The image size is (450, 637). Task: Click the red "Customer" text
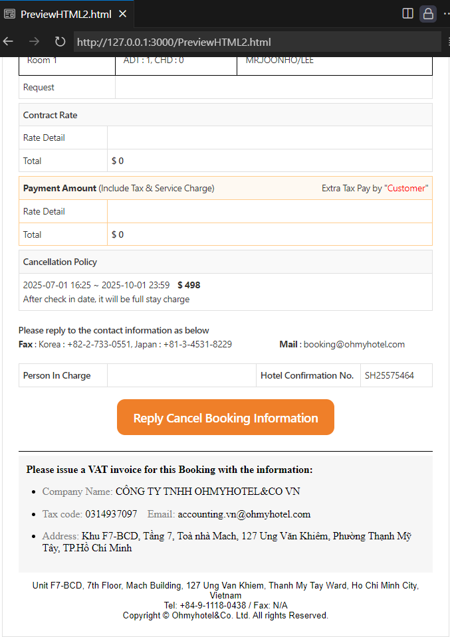(x=406, y=188)
